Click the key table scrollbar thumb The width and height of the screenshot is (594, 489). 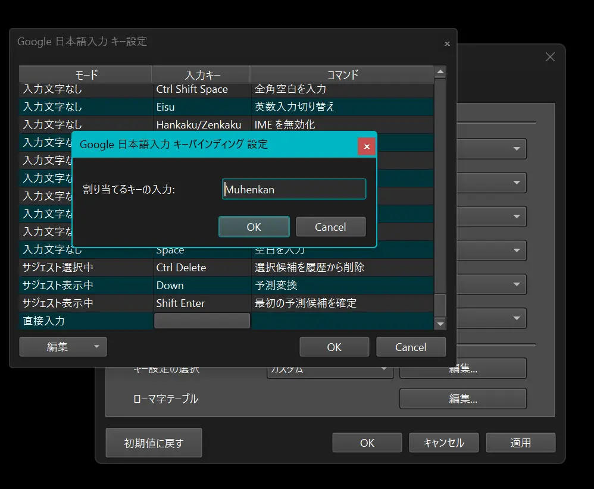coord(440,305)
